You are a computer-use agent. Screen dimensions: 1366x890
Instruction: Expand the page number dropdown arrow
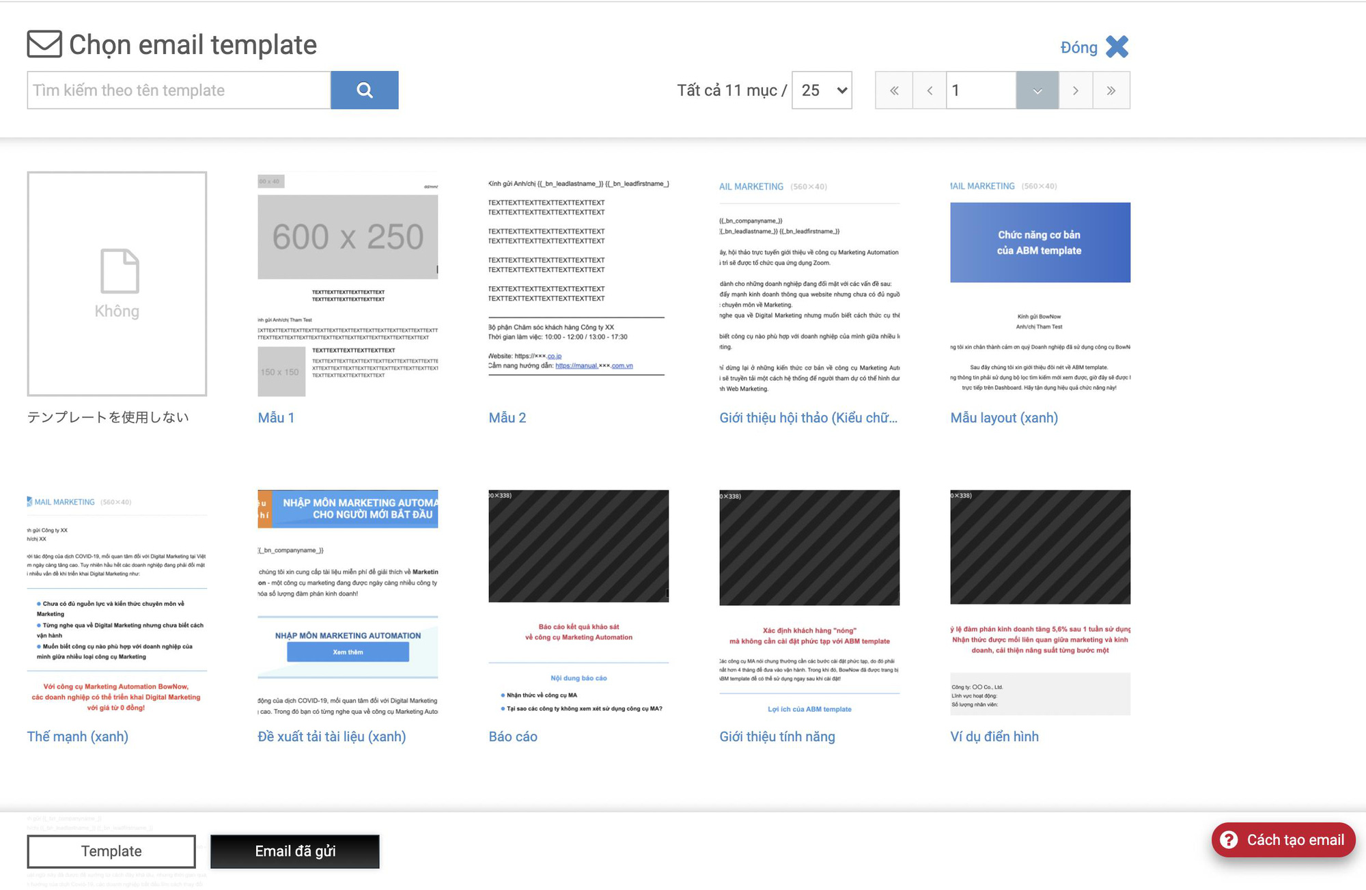pos(1037,90)
